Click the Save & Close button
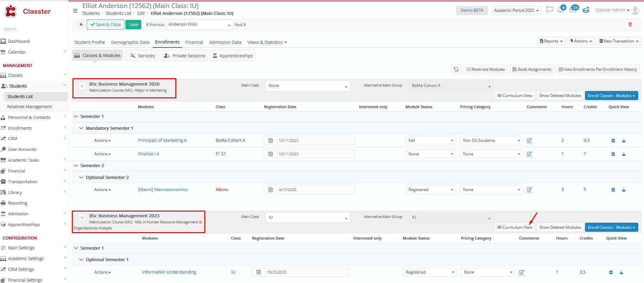 [x=106, y=25]
